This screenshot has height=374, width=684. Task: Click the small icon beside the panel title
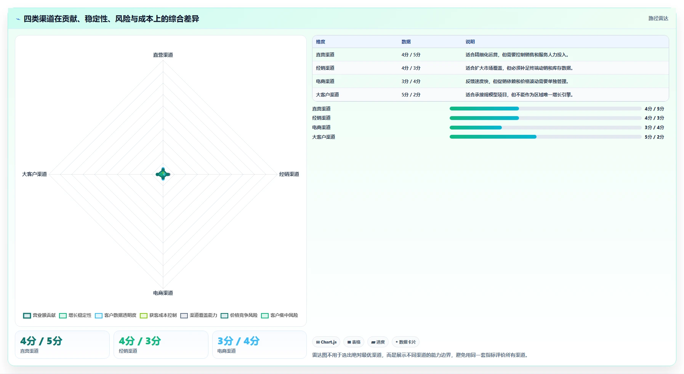[18, 19]
